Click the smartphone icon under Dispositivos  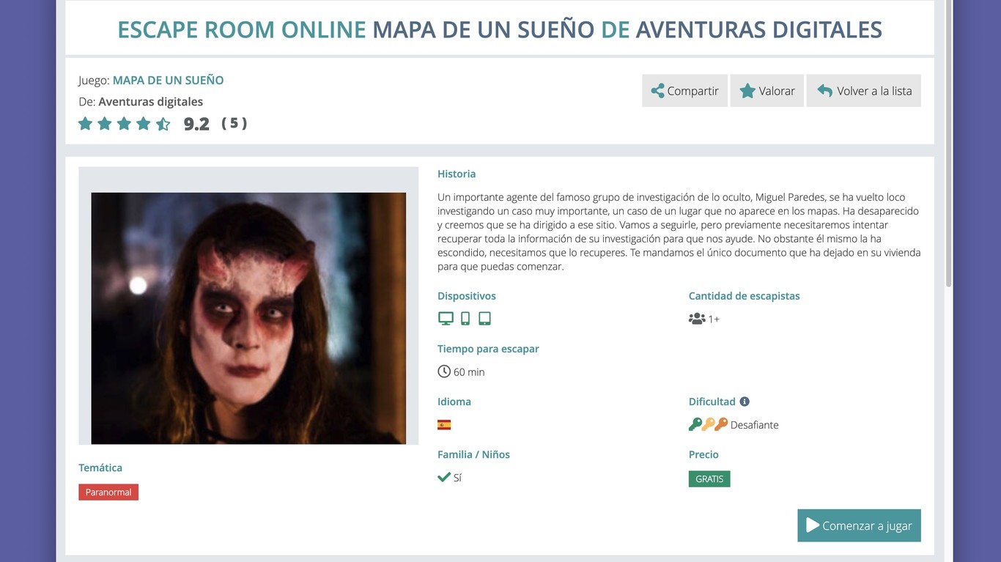[x=465, y=318]
